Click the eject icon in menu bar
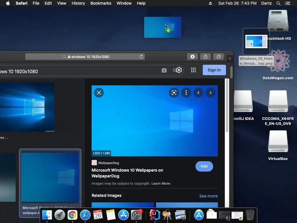This screenshot has width=297, height=223. 210,3
